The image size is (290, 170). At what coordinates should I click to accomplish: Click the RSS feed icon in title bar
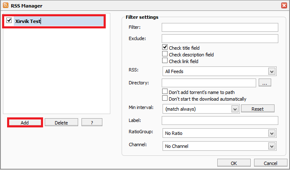click(x=5, y=5)
